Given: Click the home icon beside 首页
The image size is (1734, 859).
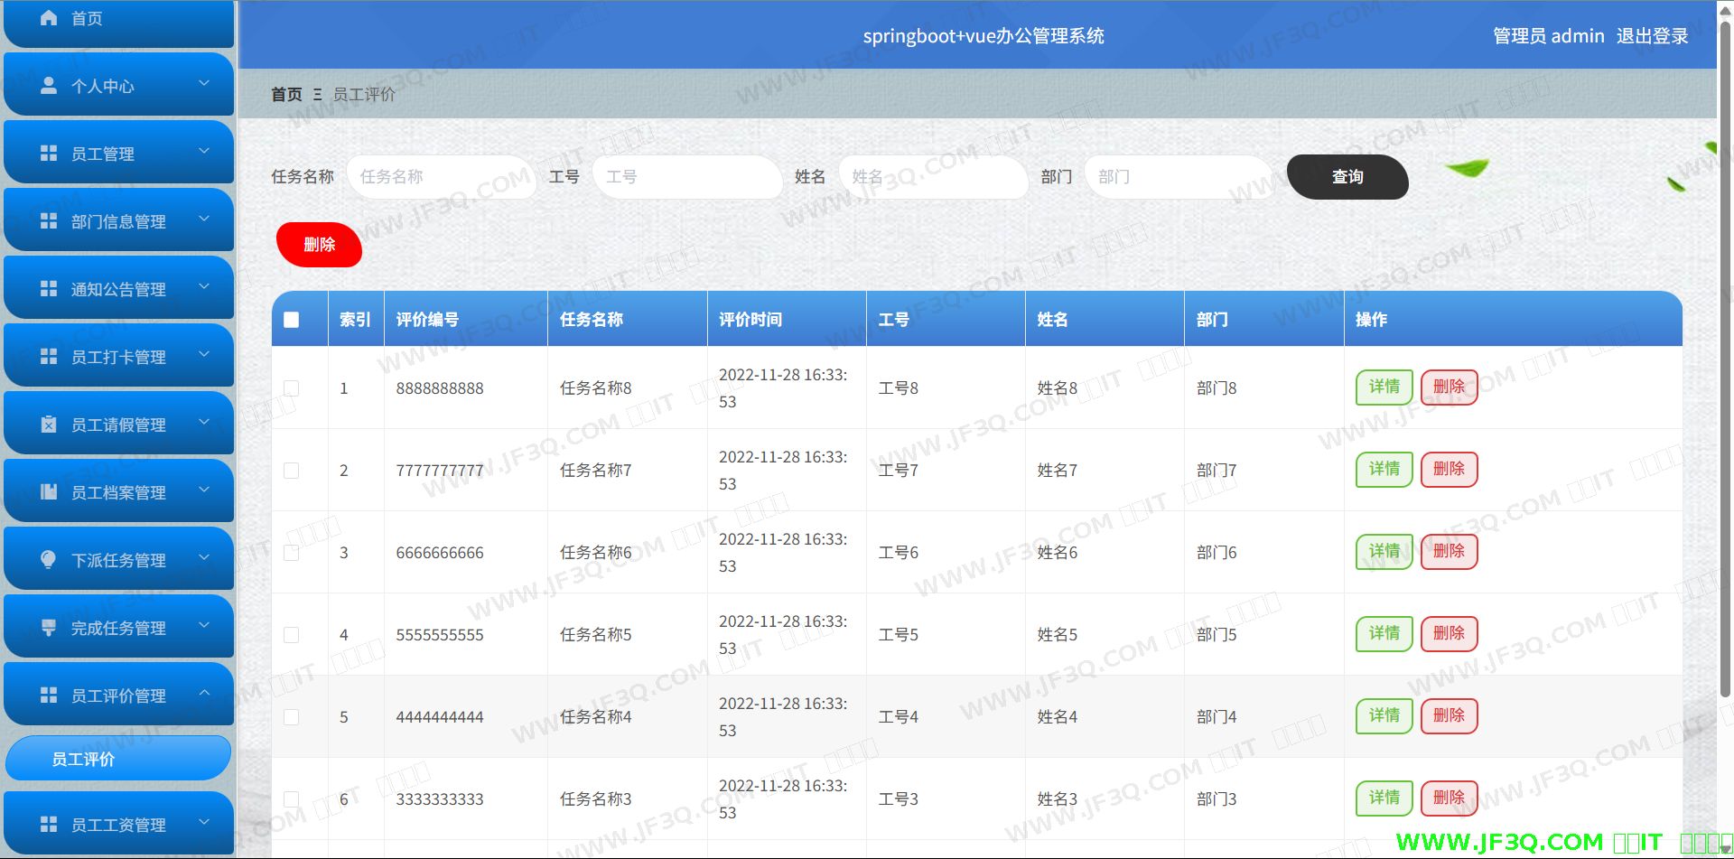Looking at the screenshot, I should click(49, 18).
